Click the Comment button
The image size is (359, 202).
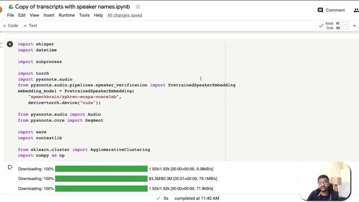point(331,10)
